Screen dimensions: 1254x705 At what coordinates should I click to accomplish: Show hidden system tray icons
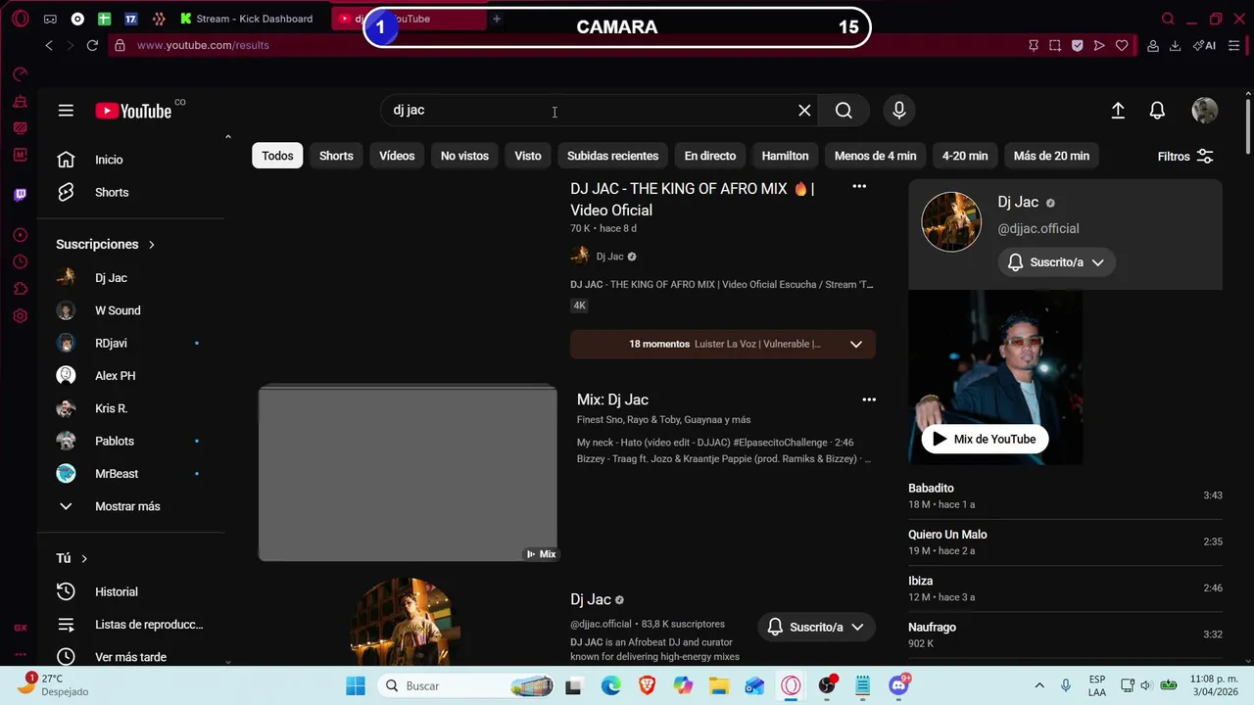(x=1039, y=685)
